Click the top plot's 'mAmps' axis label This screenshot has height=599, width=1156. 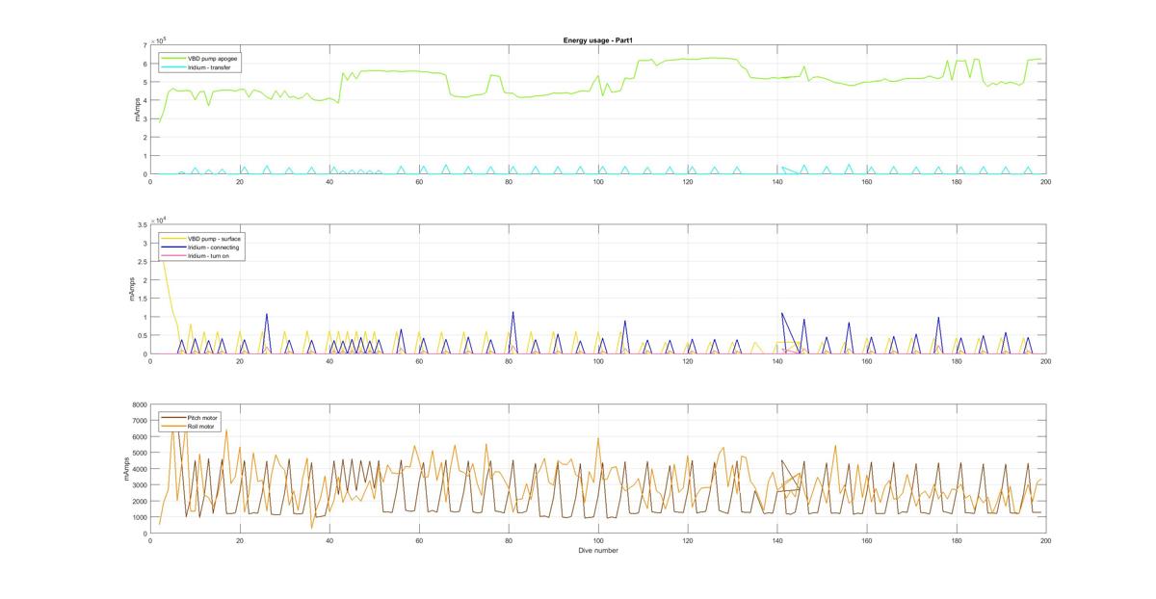[x=138, y=109]
